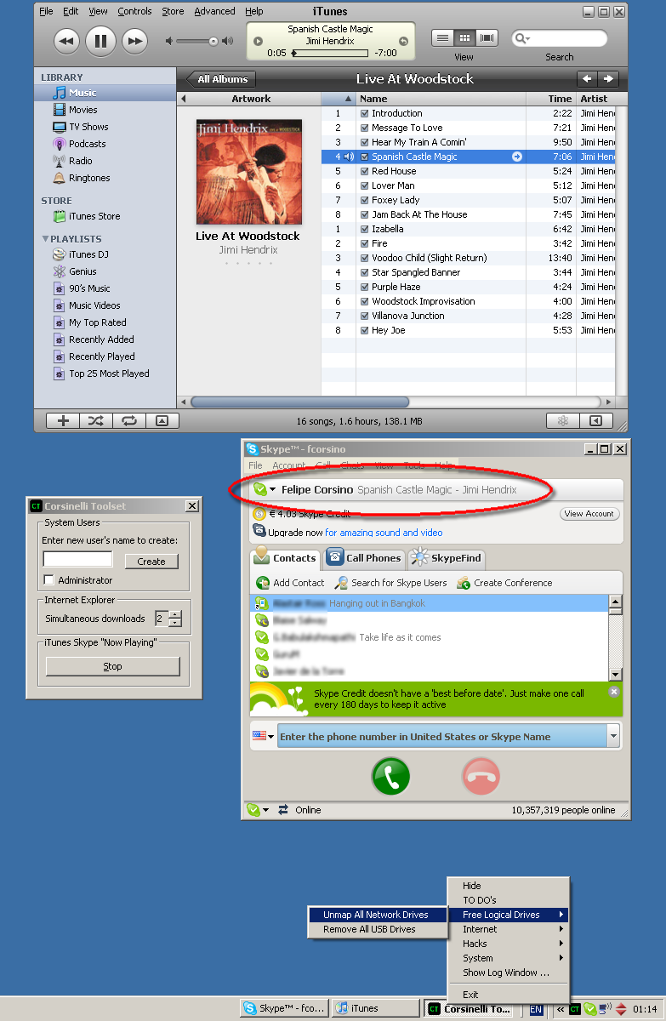Open the iTunes Advanced menu
The width and height of the screenshot is (666, 1021).
(214, 11)
